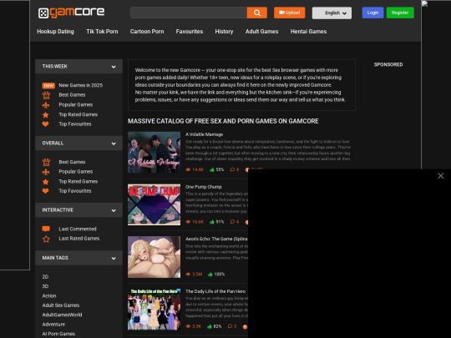451x338 pixels.
Task: Open the History menu item
Action: [224, 32]
